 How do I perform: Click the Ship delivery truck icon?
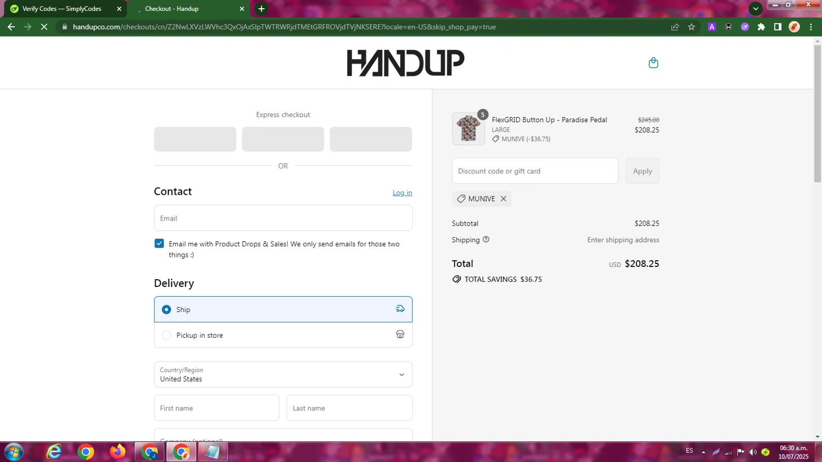click(x=400, y=309)
